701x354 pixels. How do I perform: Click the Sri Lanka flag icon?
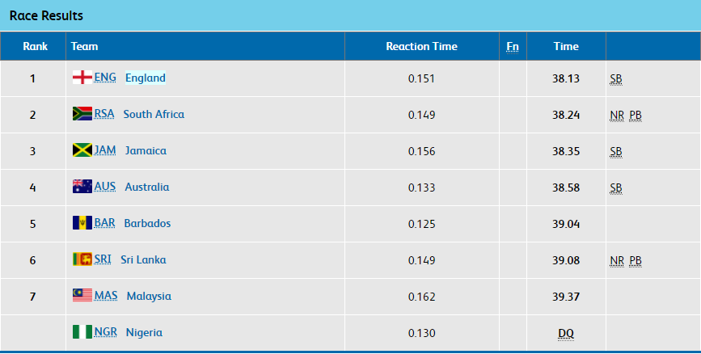click(82, 259)
